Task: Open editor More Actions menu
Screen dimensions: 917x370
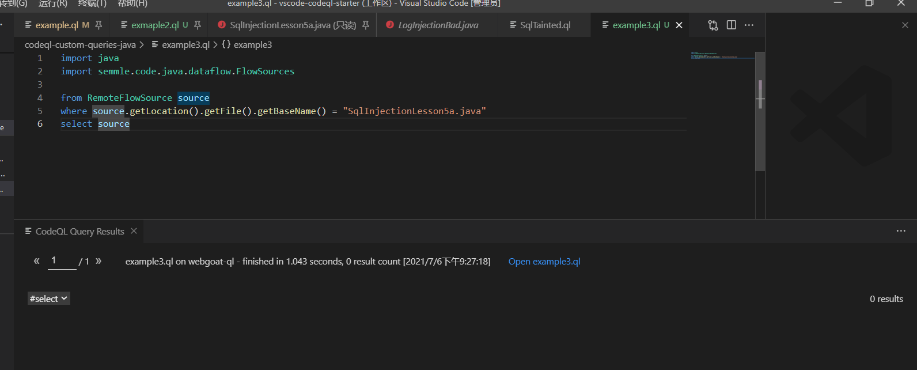Action: tap(749, 25)
